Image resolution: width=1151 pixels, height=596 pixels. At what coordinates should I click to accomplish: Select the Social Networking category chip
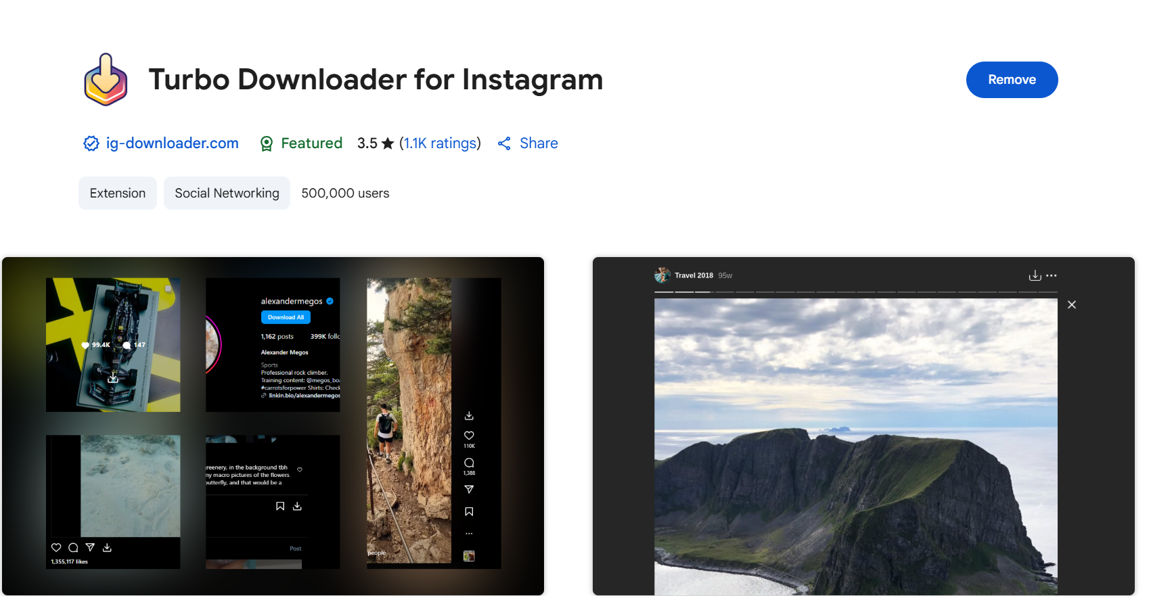[227, 193]
